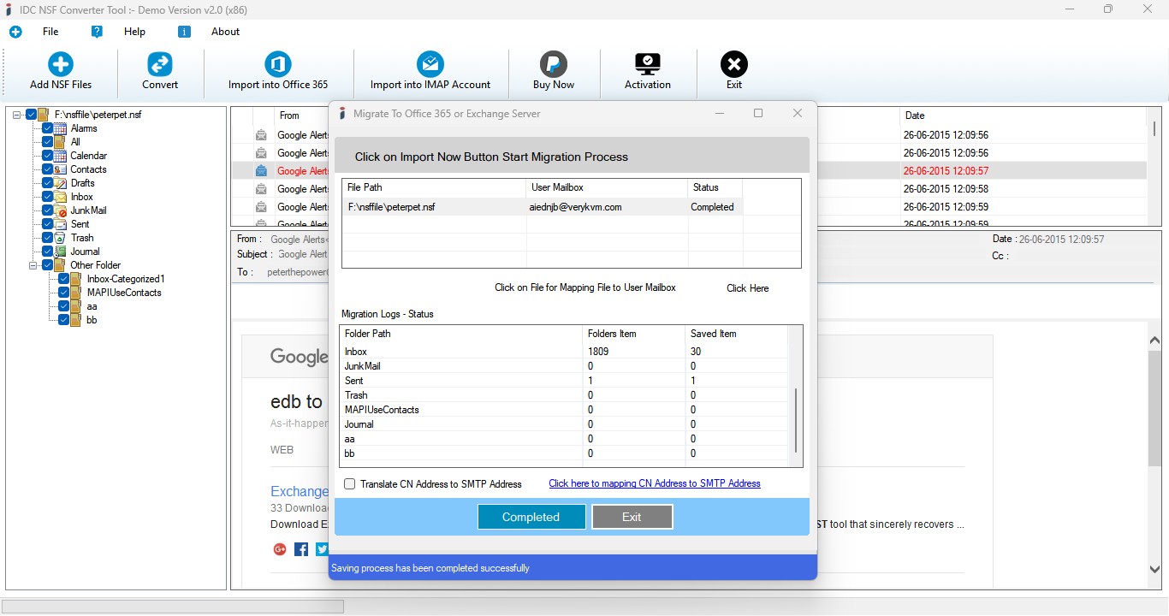The height and width of the screenshot is (616, 1169).
Task: Click the Add NSF Files toolbar icon
Action: coord(61,64)
